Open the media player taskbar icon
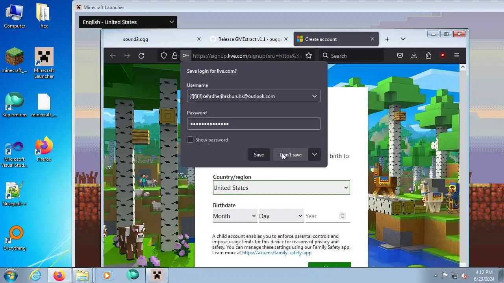504x283 pixels. click(x=107, y=275)
